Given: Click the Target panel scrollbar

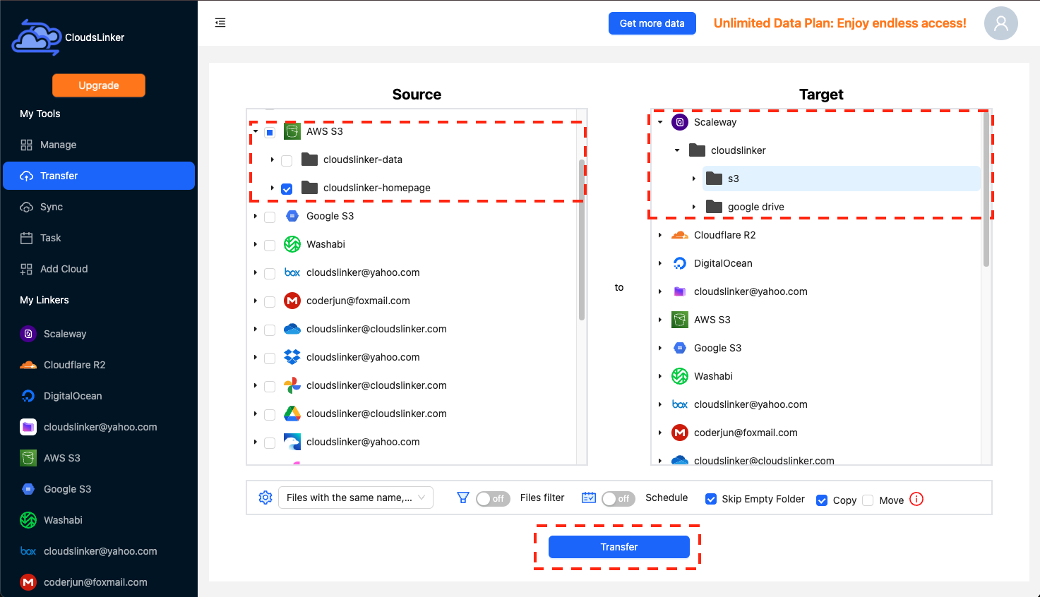Looking at the screenshot, I should tap(986, 189).
